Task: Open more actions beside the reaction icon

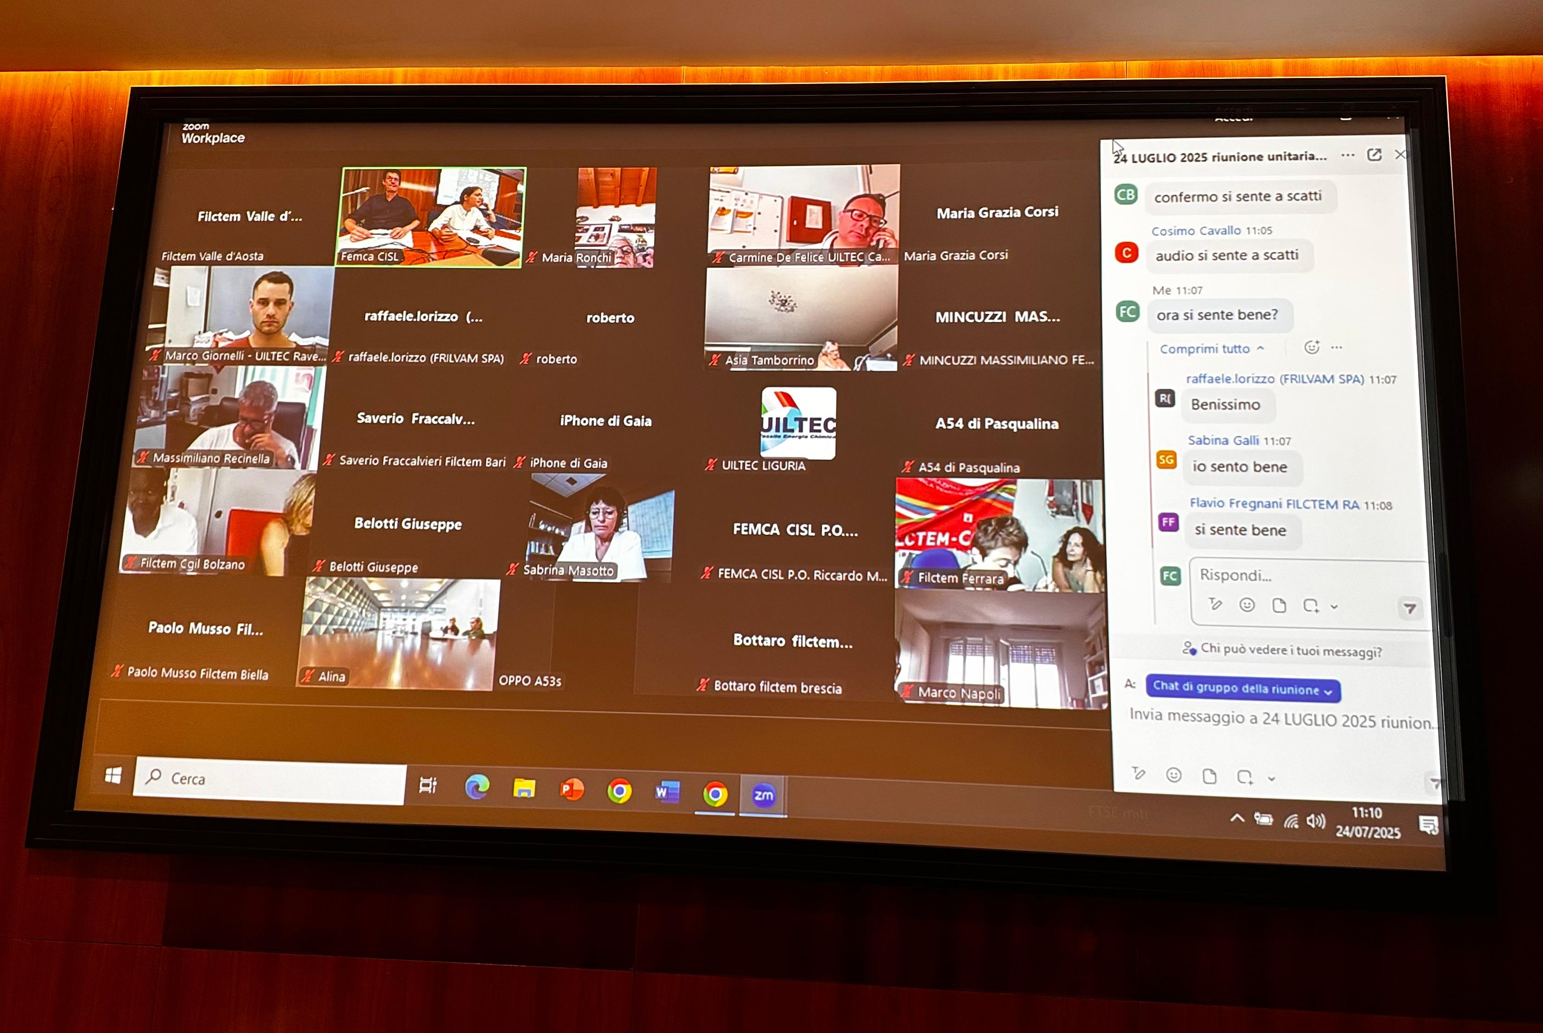Action: (1336, 347)
